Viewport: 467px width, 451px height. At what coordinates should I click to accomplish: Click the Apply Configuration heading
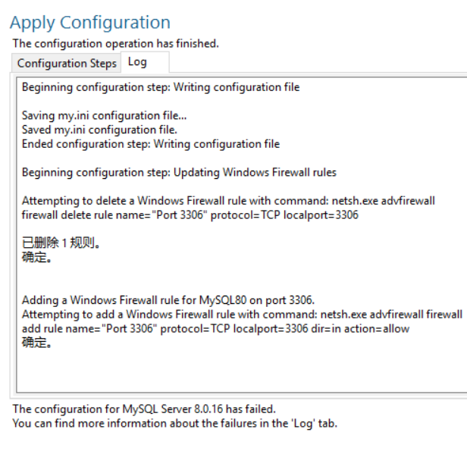point(89,23)
